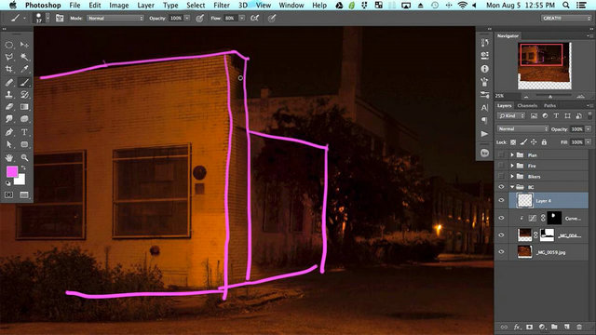Open the Paths tab

(549, 105)
